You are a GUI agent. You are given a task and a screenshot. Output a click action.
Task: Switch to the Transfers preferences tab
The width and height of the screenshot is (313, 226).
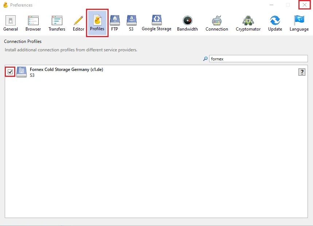tap(57, 23)
